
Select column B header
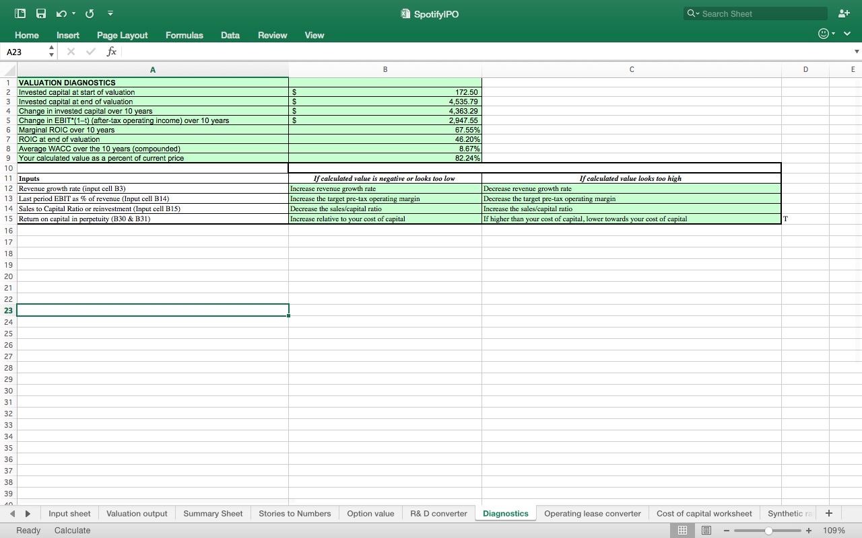point(385,70)
